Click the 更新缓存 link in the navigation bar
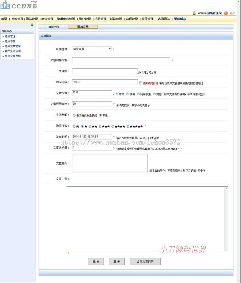Image resolution: width=241 pixels, height=283 pixels. click(x=180, y=19)
